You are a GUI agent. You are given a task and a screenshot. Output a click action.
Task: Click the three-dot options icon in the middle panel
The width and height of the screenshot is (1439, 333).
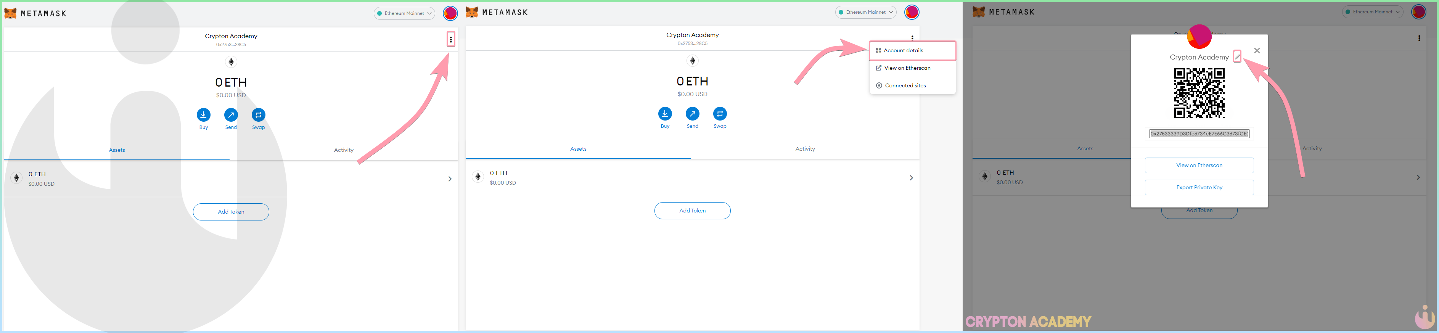tap(912, 38)
